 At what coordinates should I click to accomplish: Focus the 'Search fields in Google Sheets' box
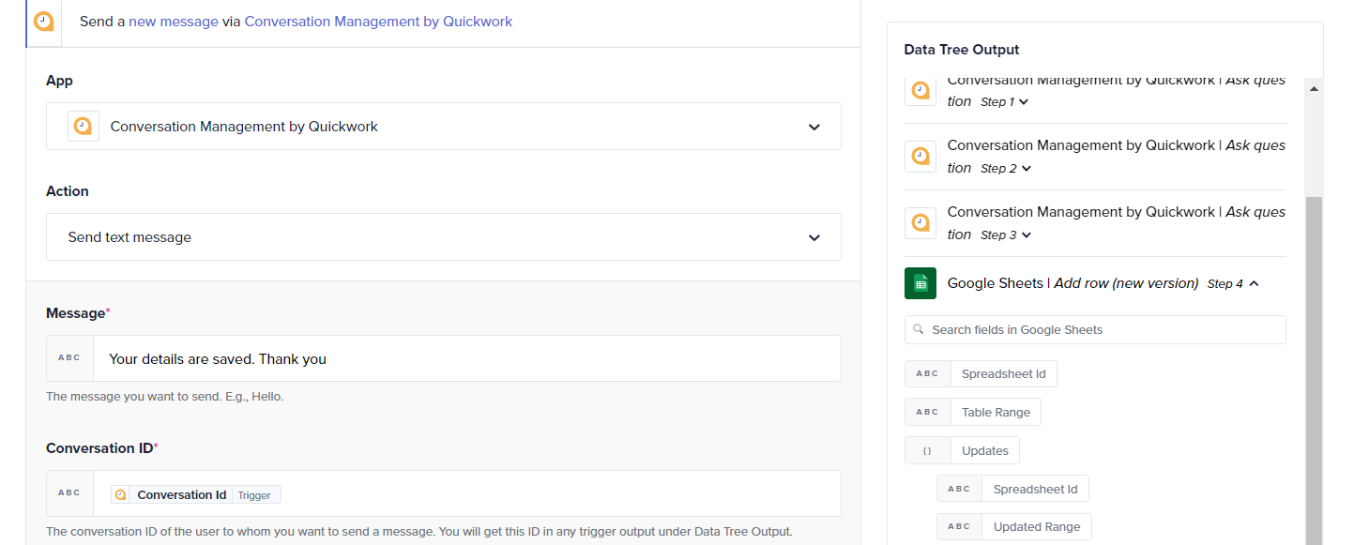[1095, 329]
